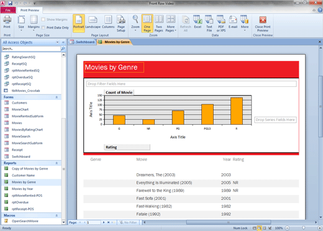The image size is (323, 231).
Task: Minimize the ribbon with the caret icon
Action: pos(314,10)
